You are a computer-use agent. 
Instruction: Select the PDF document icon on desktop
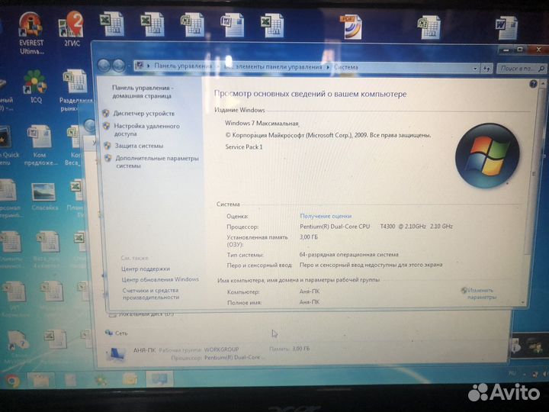352,27
